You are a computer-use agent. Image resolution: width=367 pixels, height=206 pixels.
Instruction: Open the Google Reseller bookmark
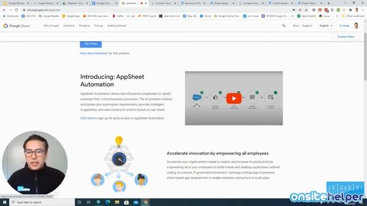(49, 16)
